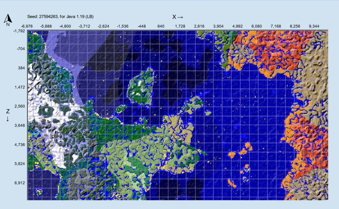This screenshot has height=209, width=339.
Task: Select the X coordinate label 640
Action: [x=161, y=26]
